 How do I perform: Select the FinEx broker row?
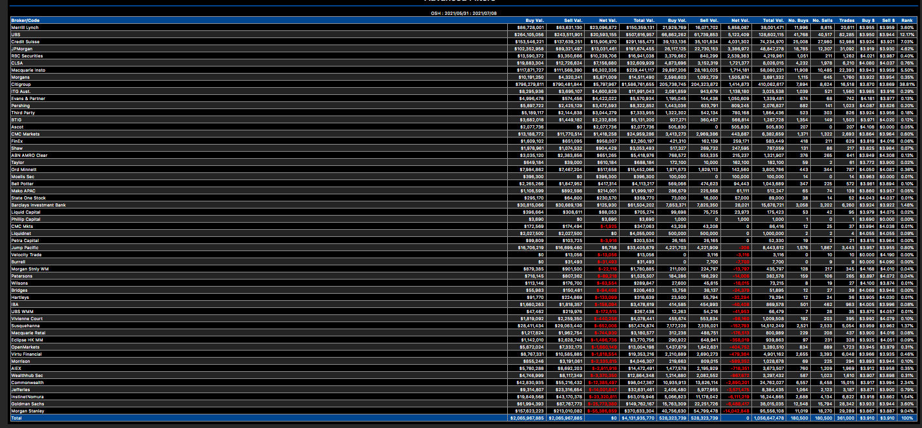point(463,141)
